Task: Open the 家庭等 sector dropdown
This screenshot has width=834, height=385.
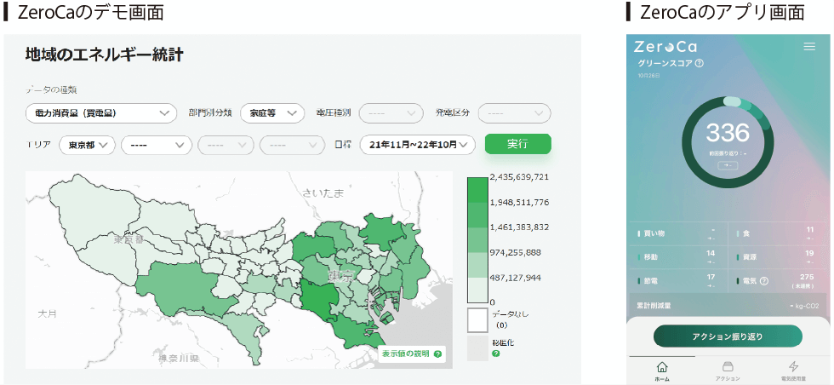Action: pyautogui.click(x=271, y=113)
